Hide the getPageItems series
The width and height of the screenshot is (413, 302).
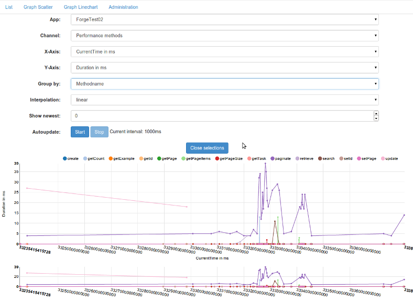[196, 159]
